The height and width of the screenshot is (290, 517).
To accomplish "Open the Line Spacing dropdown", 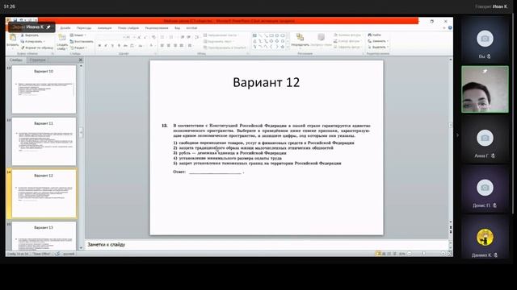I will (x=197, y=37).
